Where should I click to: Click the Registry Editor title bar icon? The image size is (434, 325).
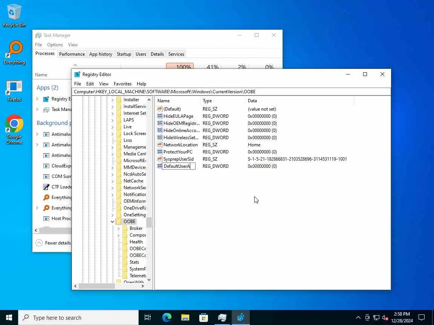point(77,74)
